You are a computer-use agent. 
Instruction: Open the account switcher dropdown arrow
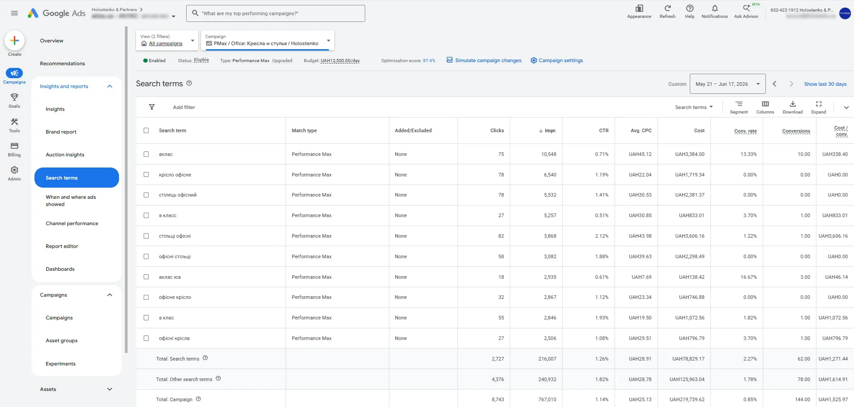(174, 17)
